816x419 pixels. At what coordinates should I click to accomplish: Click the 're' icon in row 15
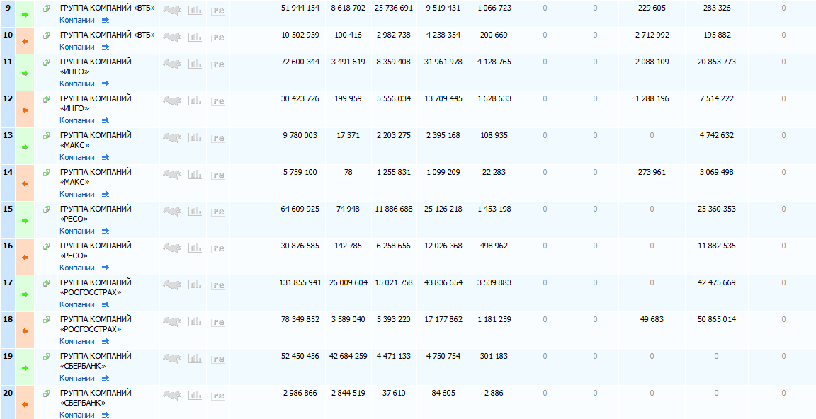click(218, 211)
